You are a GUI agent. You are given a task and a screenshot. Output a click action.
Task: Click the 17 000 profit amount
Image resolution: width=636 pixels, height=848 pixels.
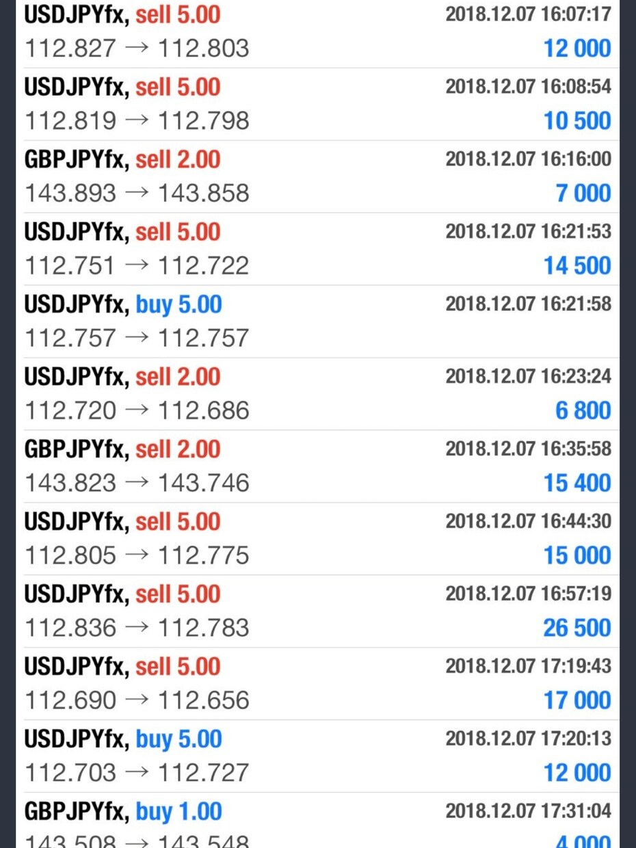coord(577,701)
